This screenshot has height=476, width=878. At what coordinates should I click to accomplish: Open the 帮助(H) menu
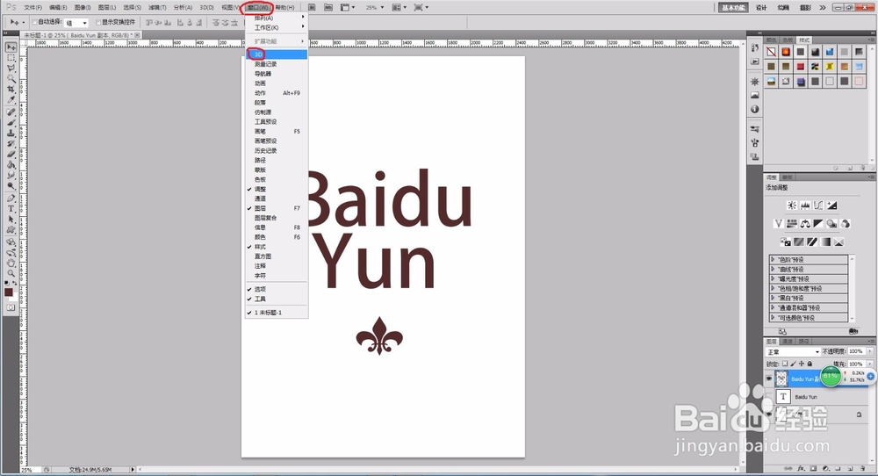[x=285, y=7]
